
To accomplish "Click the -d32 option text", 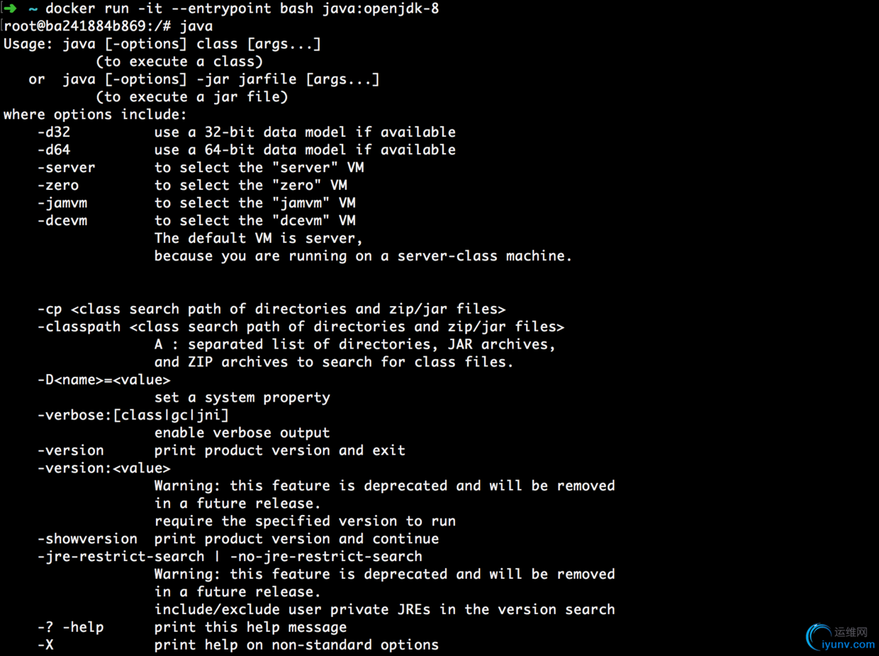I will pos(54,132).
